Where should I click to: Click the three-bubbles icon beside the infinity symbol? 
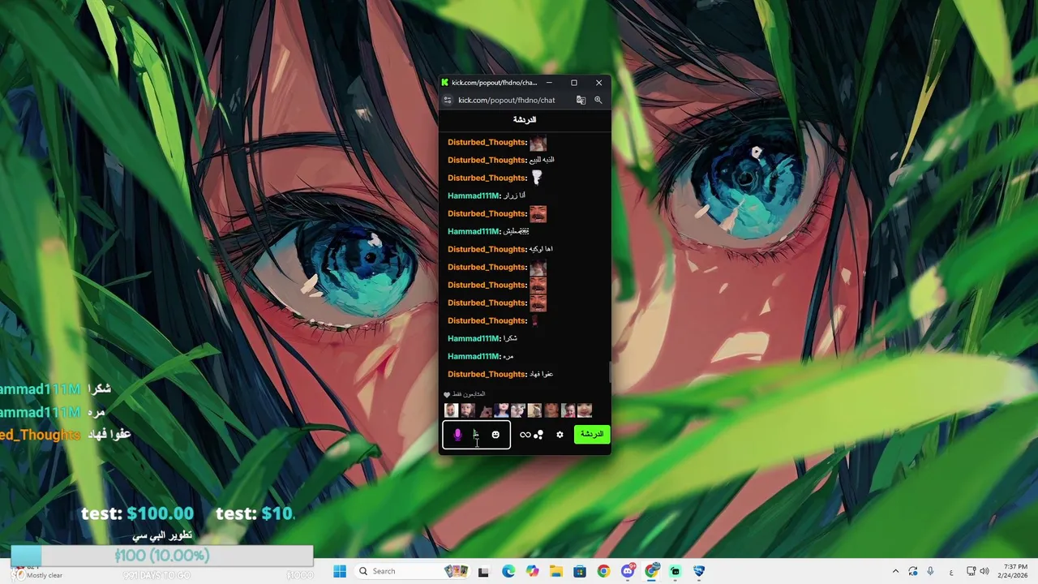click(x=538, y=435)
